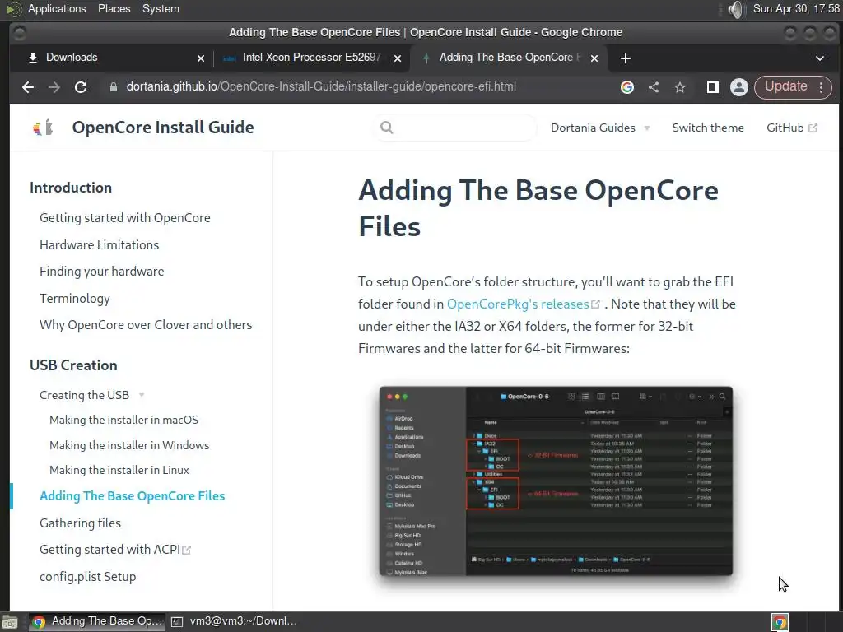Close the Adding The Base OpenCore tab
843x632 pixels.
pos(594,58)
